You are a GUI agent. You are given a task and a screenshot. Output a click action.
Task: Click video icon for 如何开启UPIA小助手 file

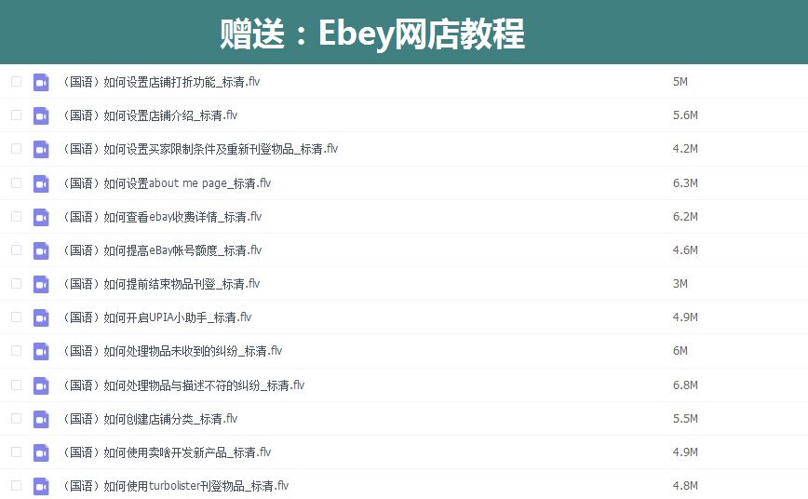click(x=41, y=317)
